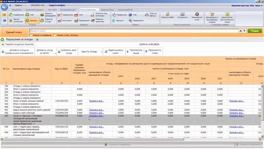264x149 pixels.
Task: Open emissions Учет in Выбросы group
Action: (79, 15)
